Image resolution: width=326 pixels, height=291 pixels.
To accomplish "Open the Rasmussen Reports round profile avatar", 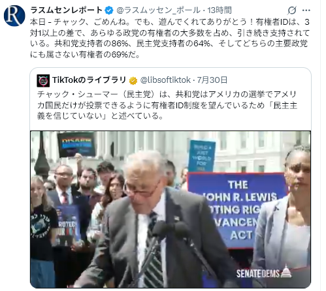I will 14,16.
